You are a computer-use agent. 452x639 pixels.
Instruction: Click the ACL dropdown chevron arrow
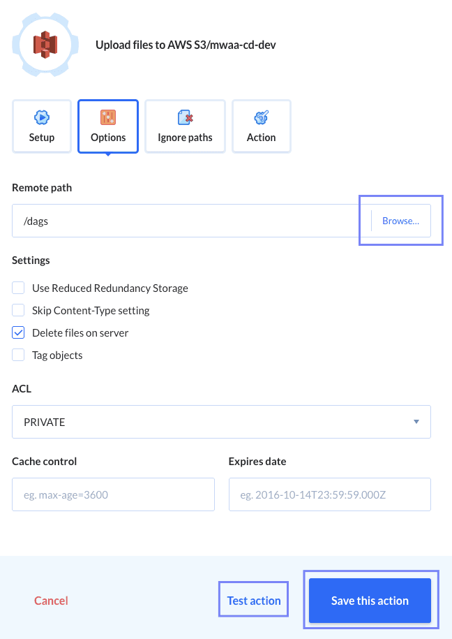(x=416, y=422)
